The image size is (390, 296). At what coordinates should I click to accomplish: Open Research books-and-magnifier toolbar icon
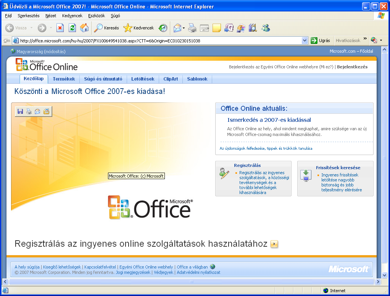point(253,28)
